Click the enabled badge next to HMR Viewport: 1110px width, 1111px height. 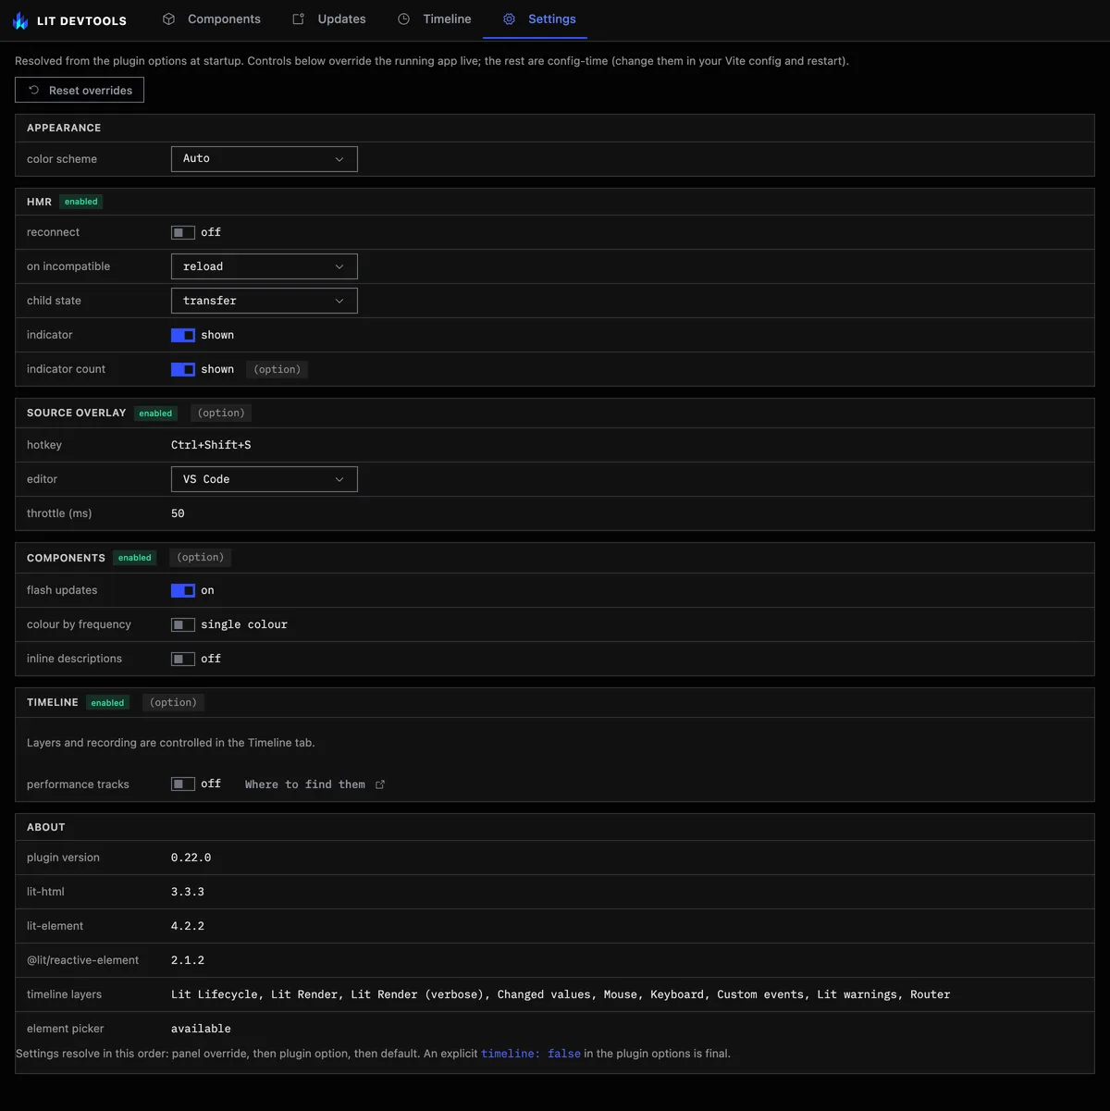coord(81,202)
